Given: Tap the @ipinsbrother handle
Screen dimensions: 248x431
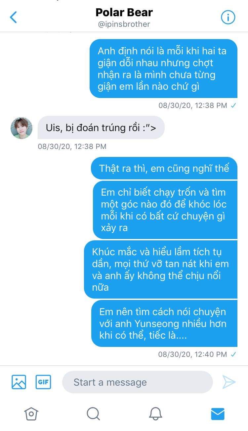Looking at the screenshot, I should (x=124, y=24).
